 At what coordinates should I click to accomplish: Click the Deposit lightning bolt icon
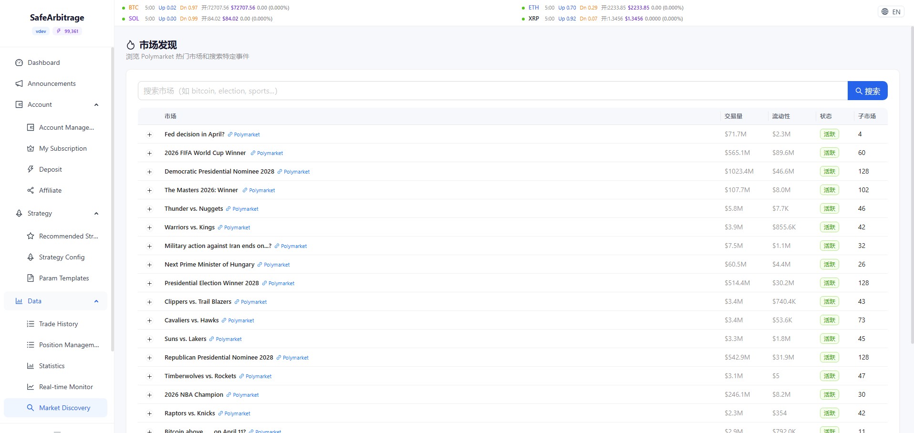31,169
